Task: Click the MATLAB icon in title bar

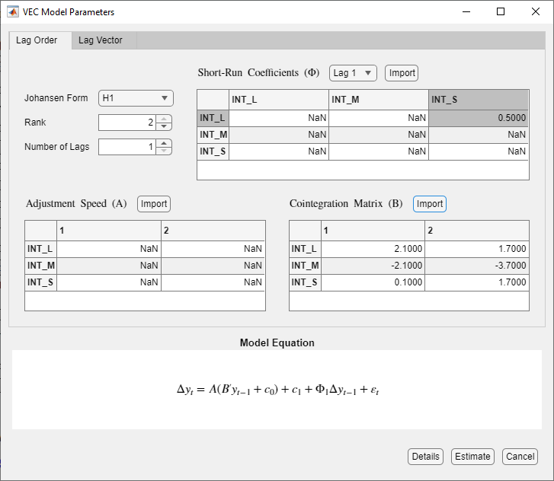Action: 13,12
